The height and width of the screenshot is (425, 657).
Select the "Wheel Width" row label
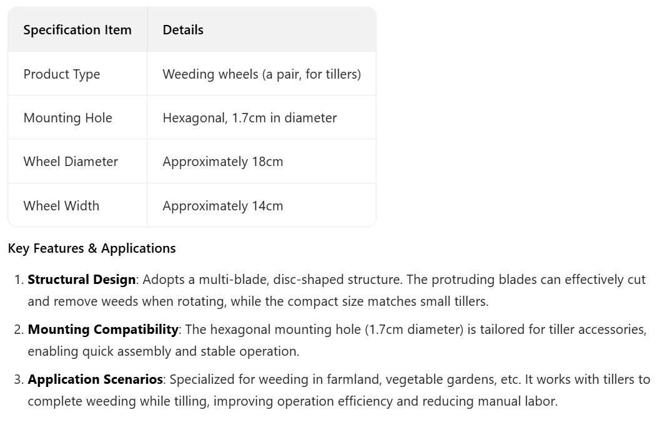(61, 206)
